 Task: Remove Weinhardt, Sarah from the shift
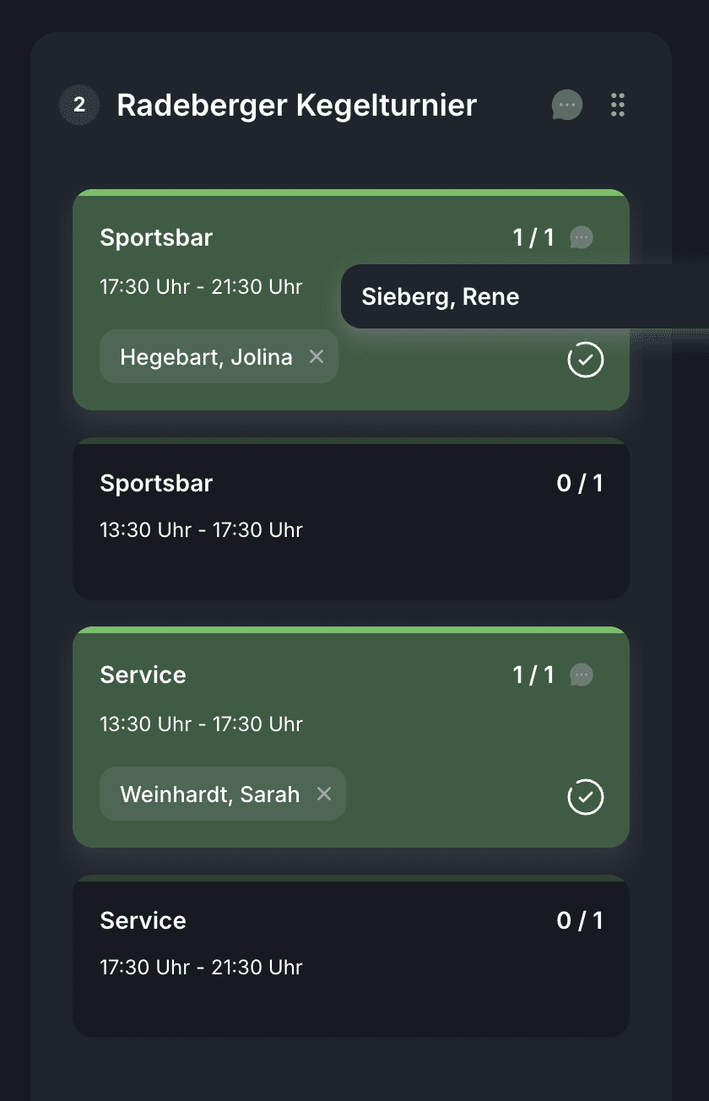(324, 795)
